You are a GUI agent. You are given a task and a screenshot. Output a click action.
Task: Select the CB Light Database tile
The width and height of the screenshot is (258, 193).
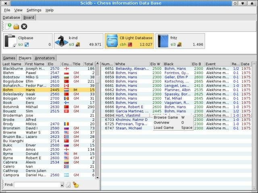pos(129,41)
